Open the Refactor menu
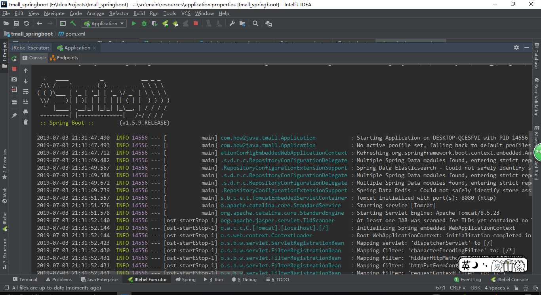 [x=119, y=13]
